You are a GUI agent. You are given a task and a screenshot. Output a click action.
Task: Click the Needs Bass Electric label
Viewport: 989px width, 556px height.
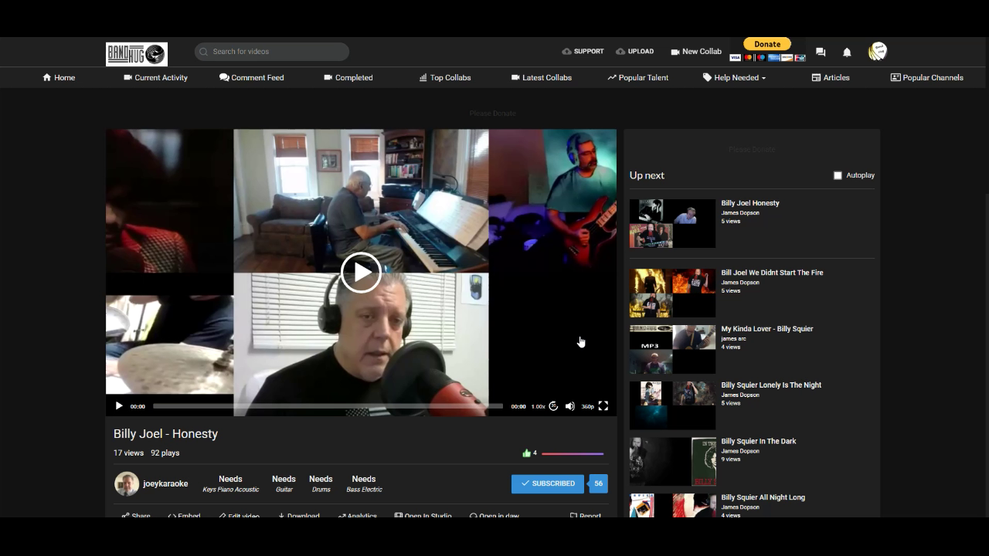point(364,484)
